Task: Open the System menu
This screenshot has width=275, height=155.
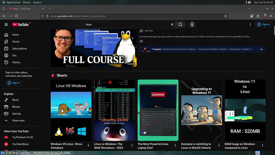Action: click(x=37, y=2)
